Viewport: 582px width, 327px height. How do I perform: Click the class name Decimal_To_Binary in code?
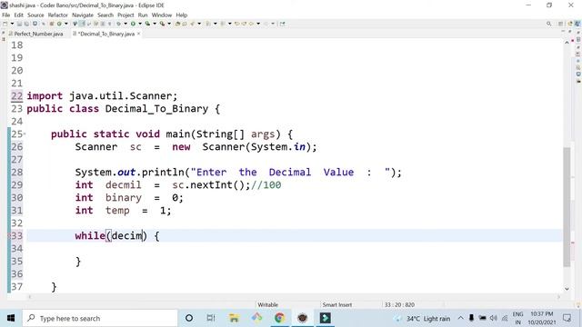coord(156,109)
